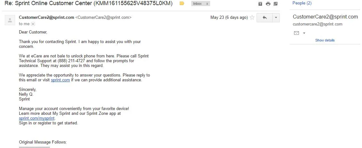Collapse all messages icon in header
The height and width of the screenshot is (148, 362).
coord(260,4)
